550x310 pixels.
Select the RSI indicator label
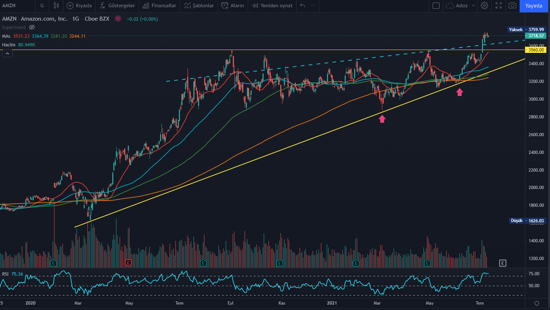click(x=5, y=274)
